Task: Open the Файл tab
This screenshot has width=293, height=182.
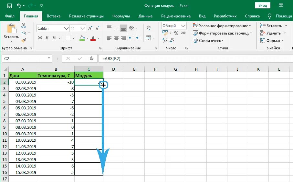Action: pyautogui.click(x=10, y=16)
